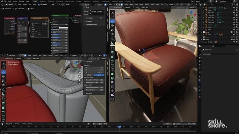Pick the Measure tool in the left viewport toolbar

click(3, 94)
